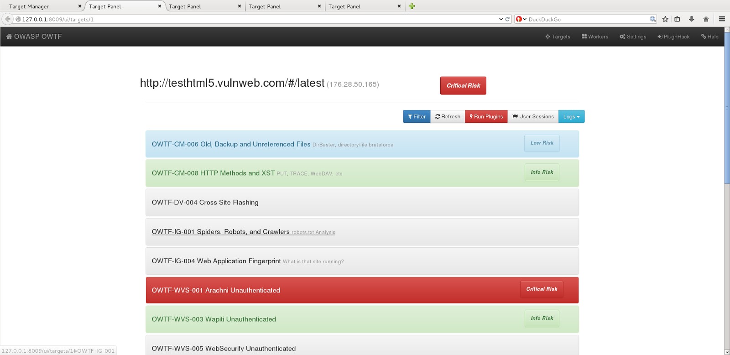Viewport: 730px width, 355px height.
Task: Expand OWTF-WVS-001 Arachni Unauthenticated
Action: click(x=362, y=290)
